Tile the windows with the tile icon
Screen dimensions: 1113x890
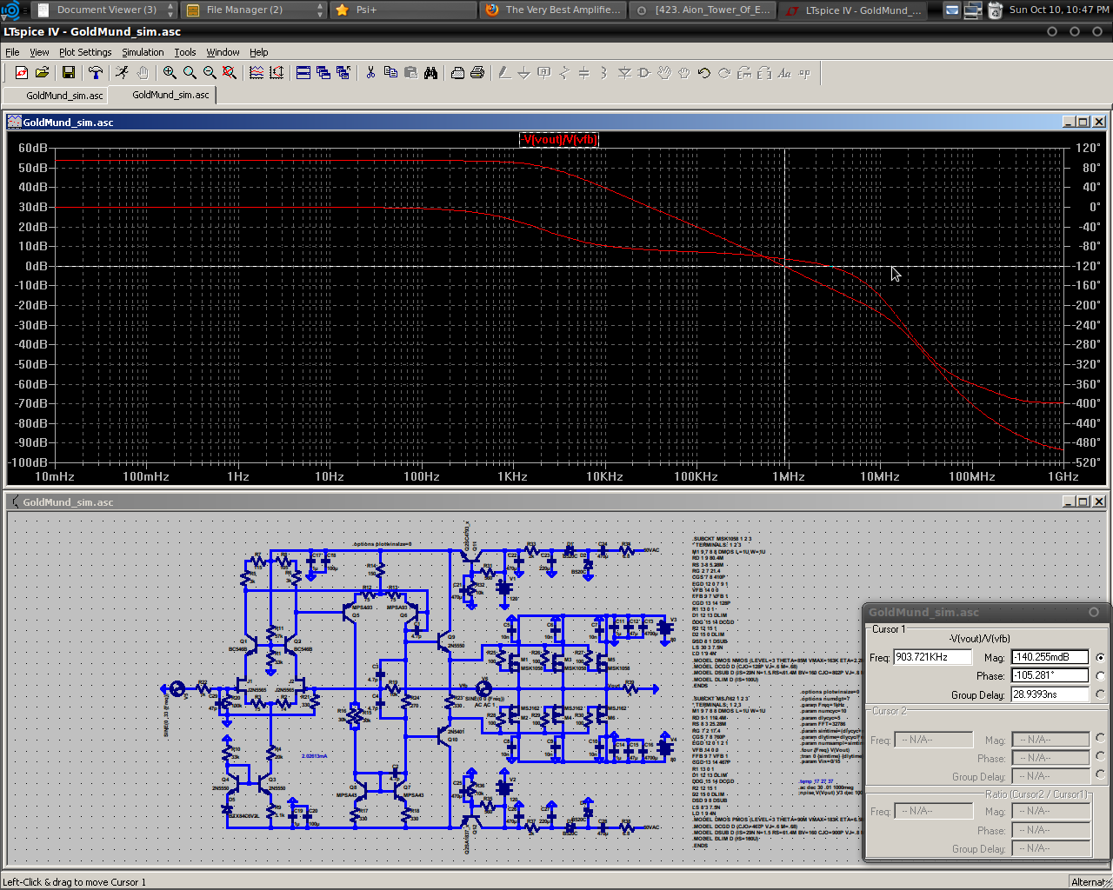(303, 73)
